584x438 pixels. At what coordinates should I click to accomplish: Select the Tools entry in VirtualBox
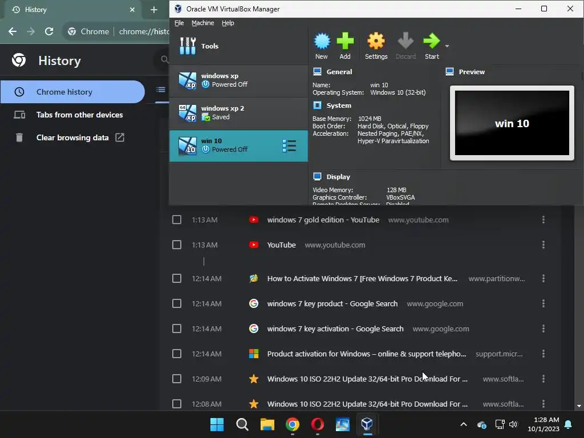click(x=238, y=46)
